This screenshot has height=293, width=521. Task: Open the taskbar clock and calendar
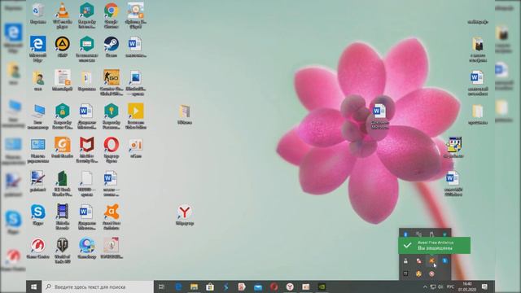467,286
